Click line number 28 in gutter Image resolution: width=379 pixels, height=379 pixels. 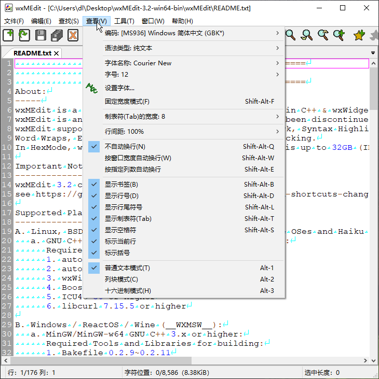(7, 315)
